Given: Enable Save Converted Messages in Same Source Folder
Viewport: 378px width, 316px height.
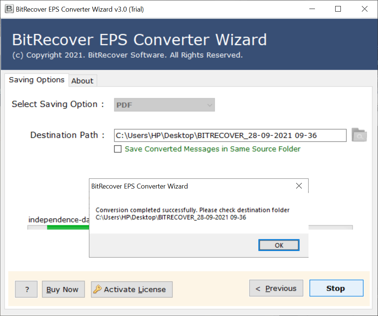Looking at the screenshot, I should point(117,149).
